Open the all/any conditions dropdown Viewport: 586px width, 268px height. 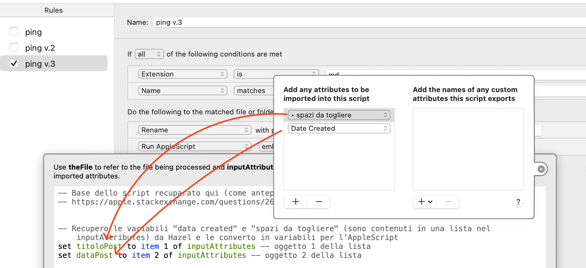(149, 54)
